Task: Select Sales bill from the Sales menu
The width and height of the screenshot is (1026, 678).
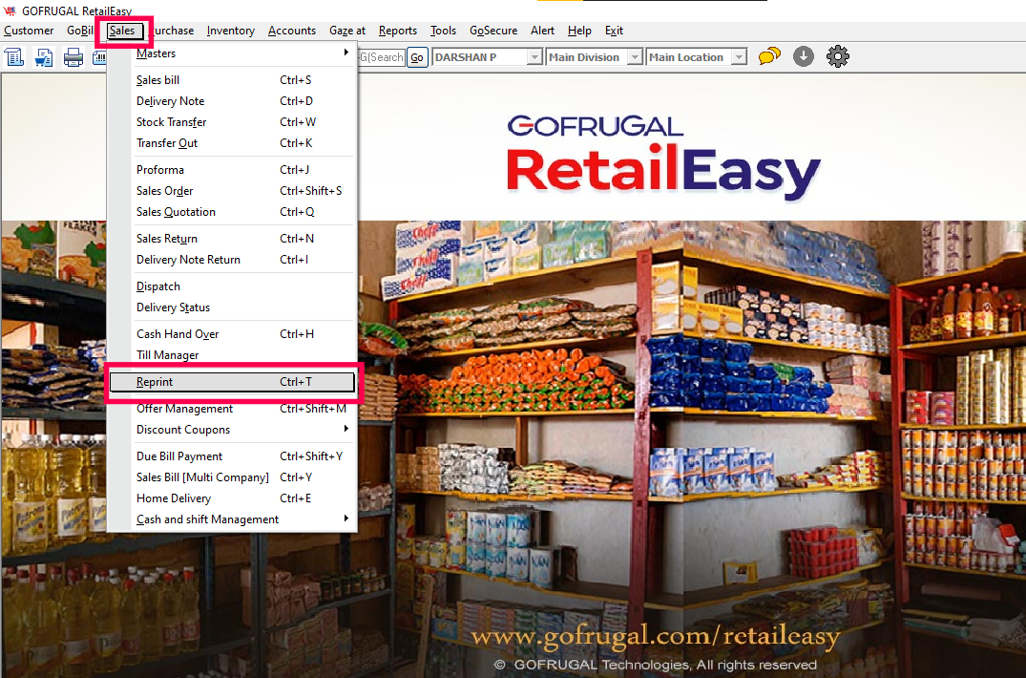Action: 232,80
